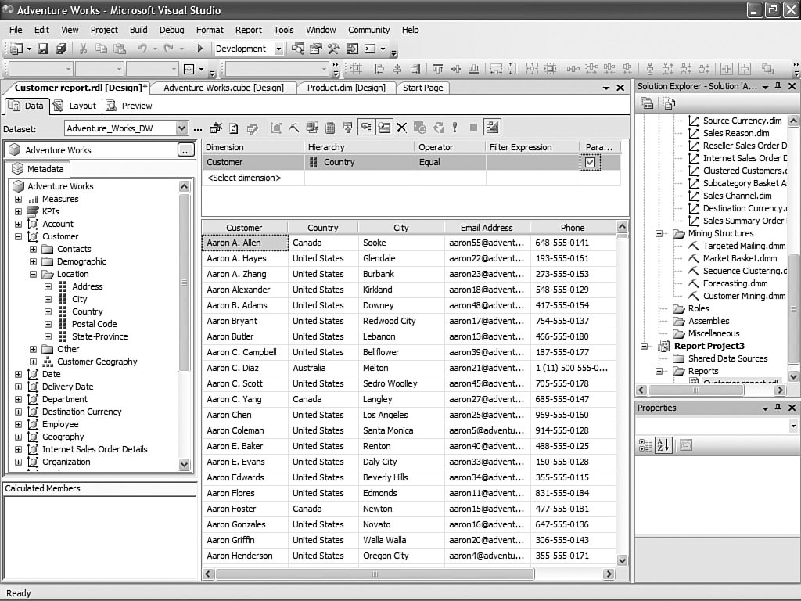Open the Start Page tab
This screenshot has height=601, width=801.
pos(423,88)
